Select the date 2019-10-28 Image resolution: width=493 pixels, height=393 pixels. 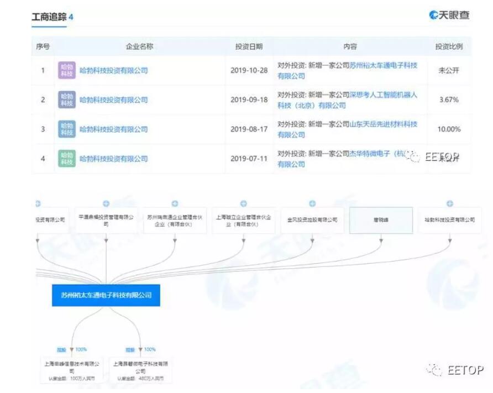249,70
